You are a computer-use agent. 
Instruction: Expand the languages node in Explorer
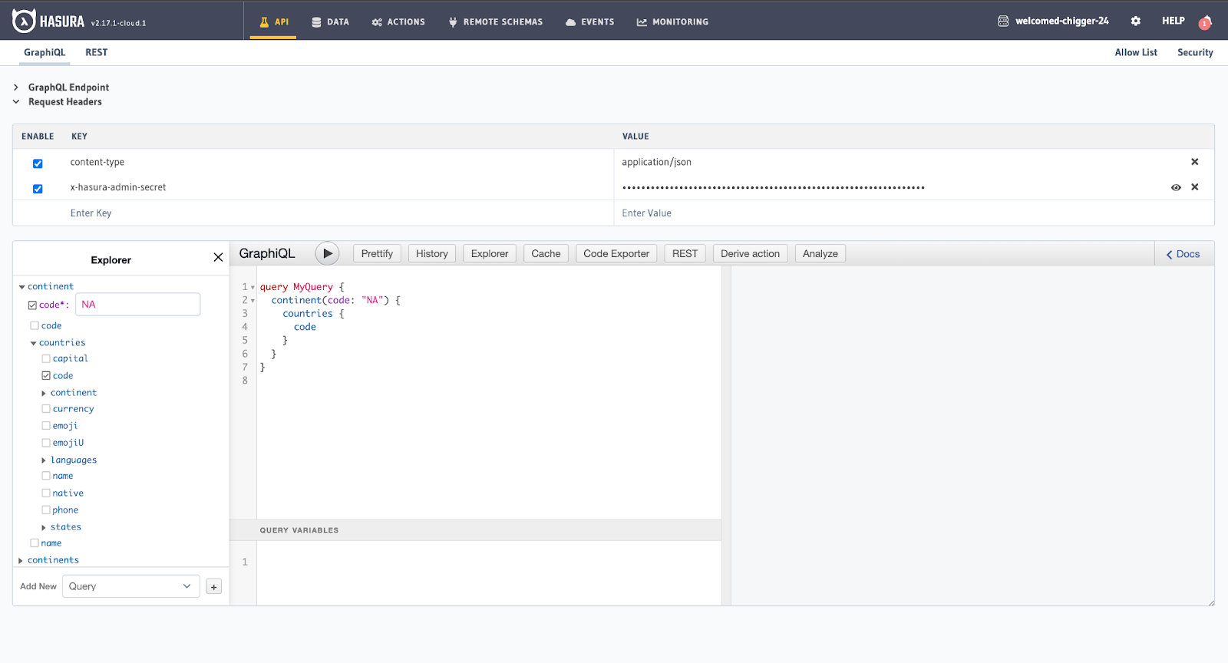coord(44,460)
